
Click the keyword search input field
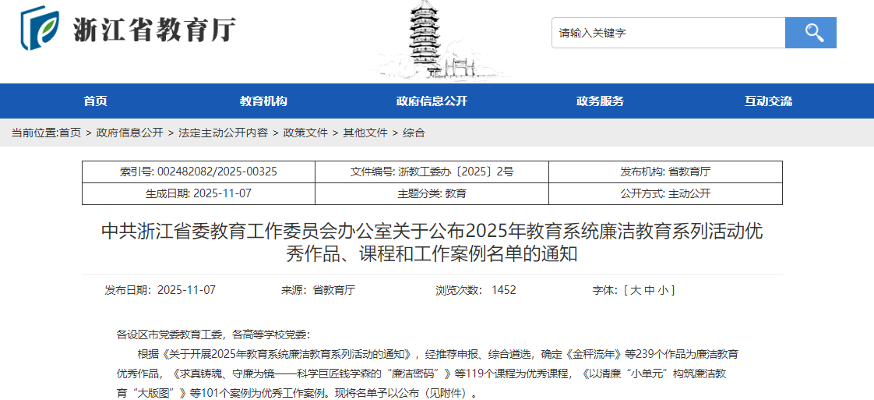point(668,33)
